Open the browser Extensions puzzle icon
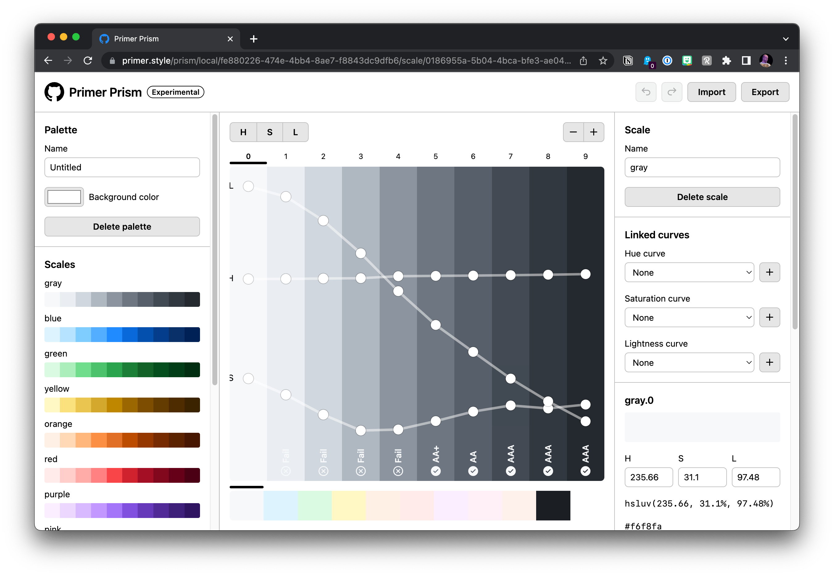 727,61
